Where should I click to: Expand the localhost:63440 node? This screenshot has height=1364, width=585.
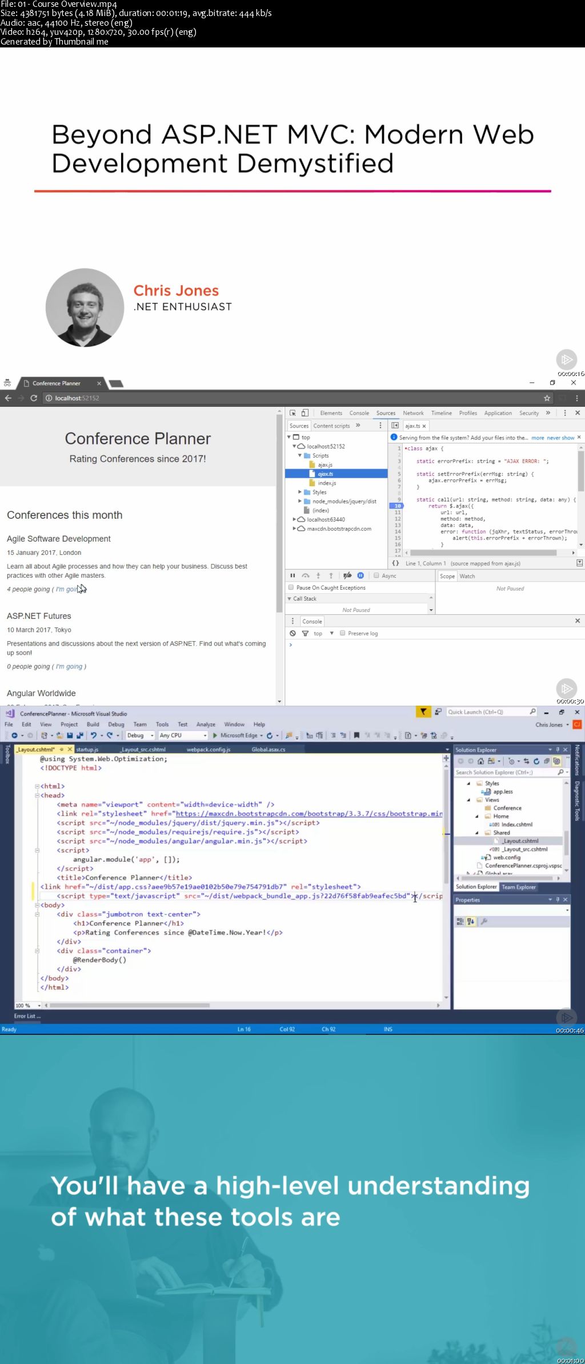[295, 519]
